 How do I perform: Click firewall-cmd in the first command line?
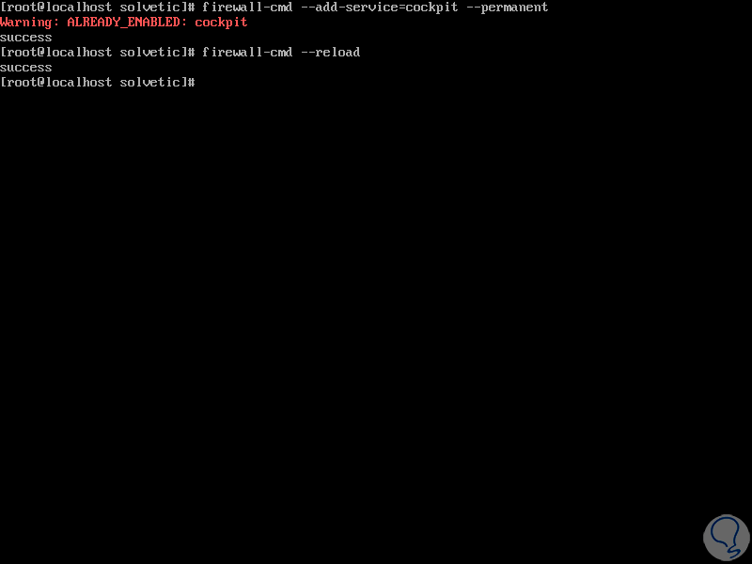247,8
